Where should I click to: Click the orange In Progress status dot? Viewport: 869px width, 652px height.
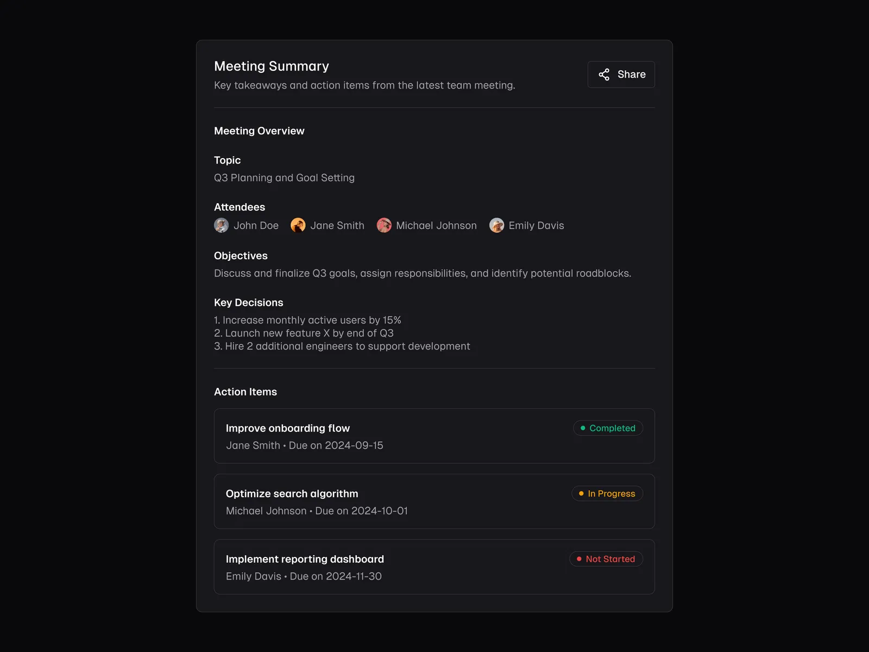[x=581, y=493]
